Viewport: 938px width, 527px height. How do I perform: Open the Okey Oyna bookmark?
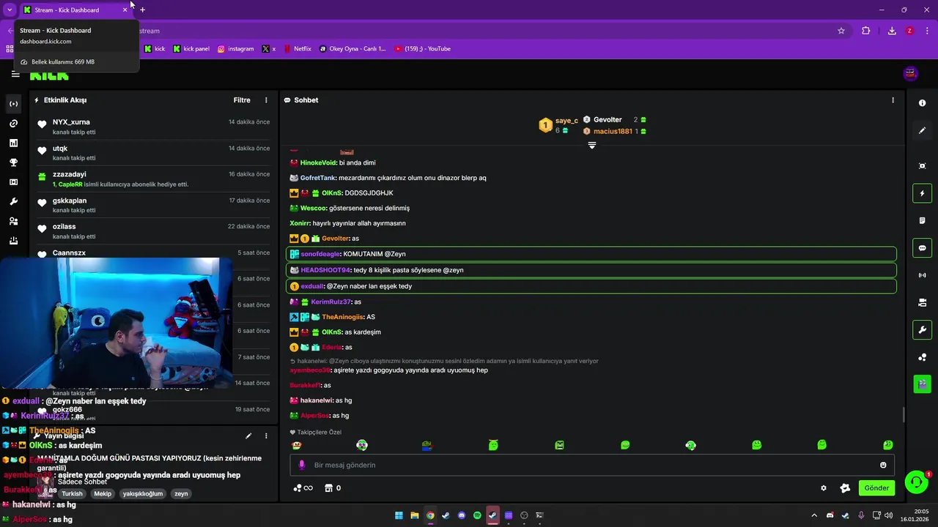pyautogui.click(x=352, y=49)
